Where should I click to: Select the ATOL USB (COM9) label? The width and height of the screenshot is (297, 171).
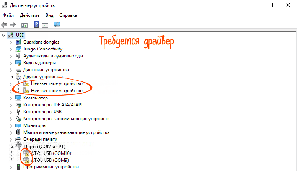pyautogui.click(x=50, y=160)
